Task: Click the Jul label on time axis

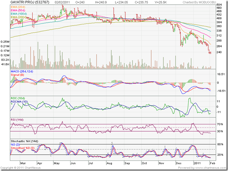Action: [x=91, y=163]
